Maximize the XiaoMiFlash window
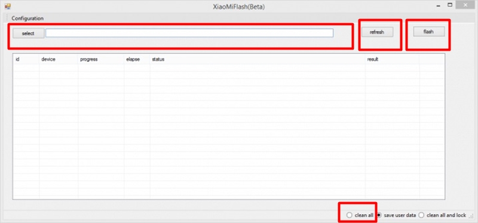The image size is (478, 223). 450,5
